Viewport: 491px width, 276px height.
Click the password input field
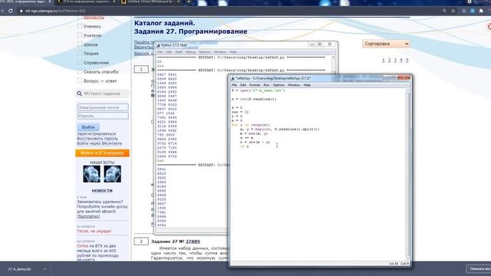pos(103,116)
